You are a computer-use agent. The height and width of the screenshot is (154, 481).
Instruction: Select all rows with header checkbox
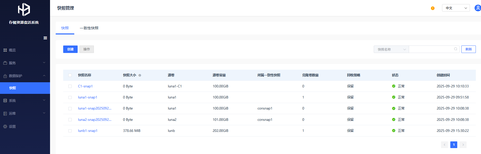[70, 75]
